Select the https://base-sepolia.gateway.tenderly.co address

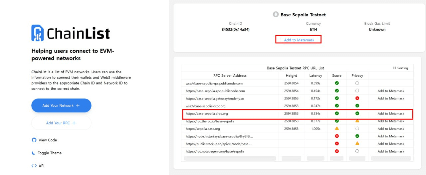click(x=215, y=98)
